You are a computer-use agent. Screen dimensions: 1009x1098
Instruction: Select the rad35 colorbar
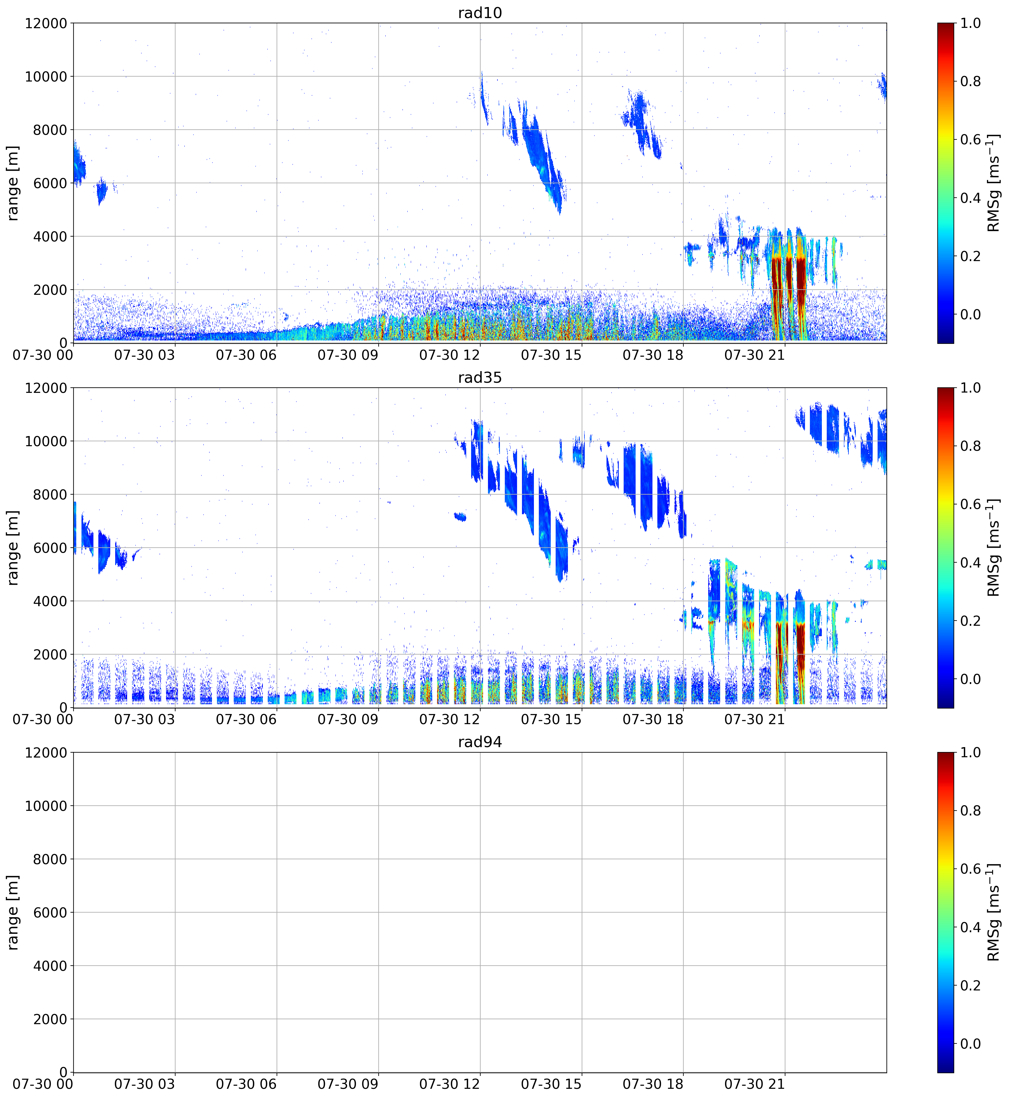pos(946,548)
